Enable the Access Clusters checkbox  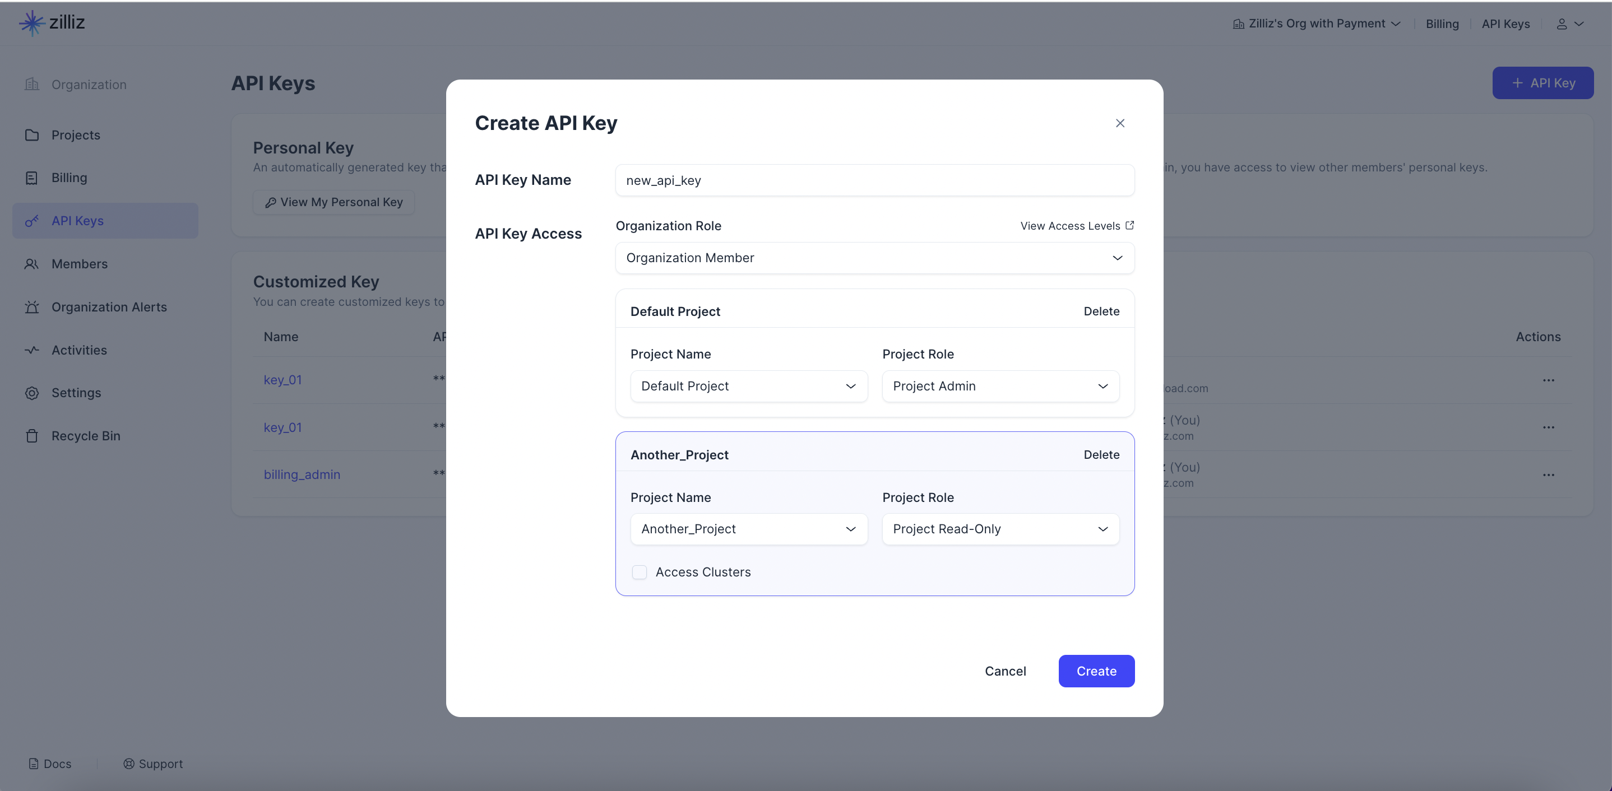639,572
